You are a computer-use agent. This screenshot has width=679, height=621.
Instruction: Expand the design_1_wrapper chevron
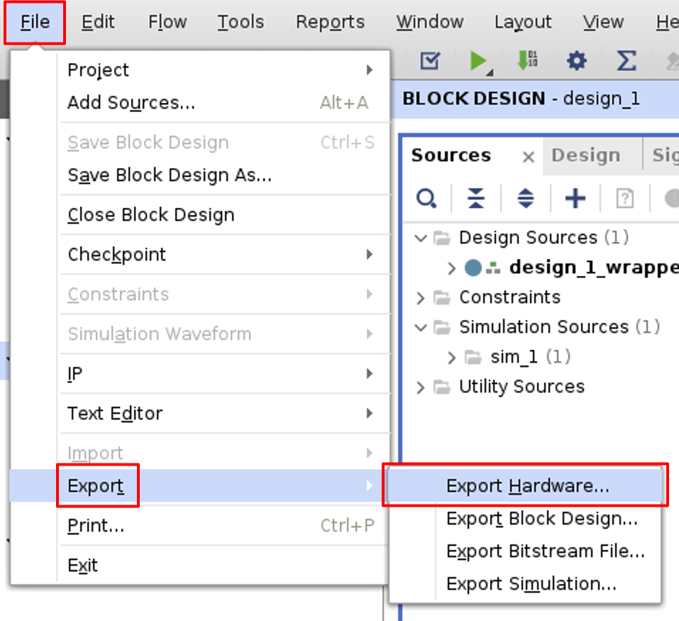[452, 268]
